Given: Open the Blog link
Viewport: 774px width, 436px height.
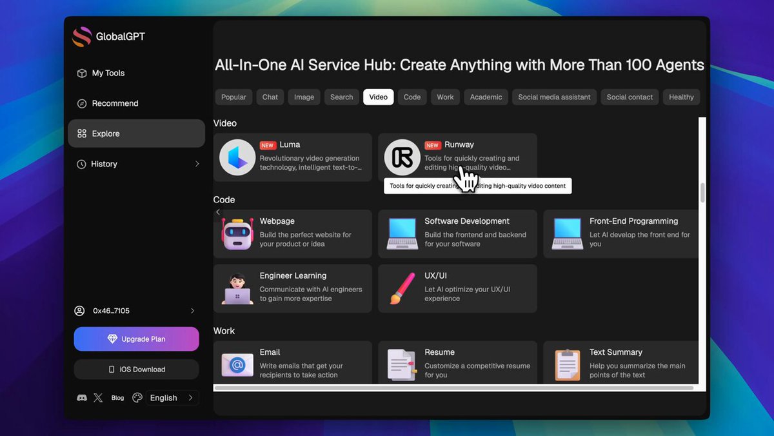Looking at the screenshot, I should (x=117, y=399).
